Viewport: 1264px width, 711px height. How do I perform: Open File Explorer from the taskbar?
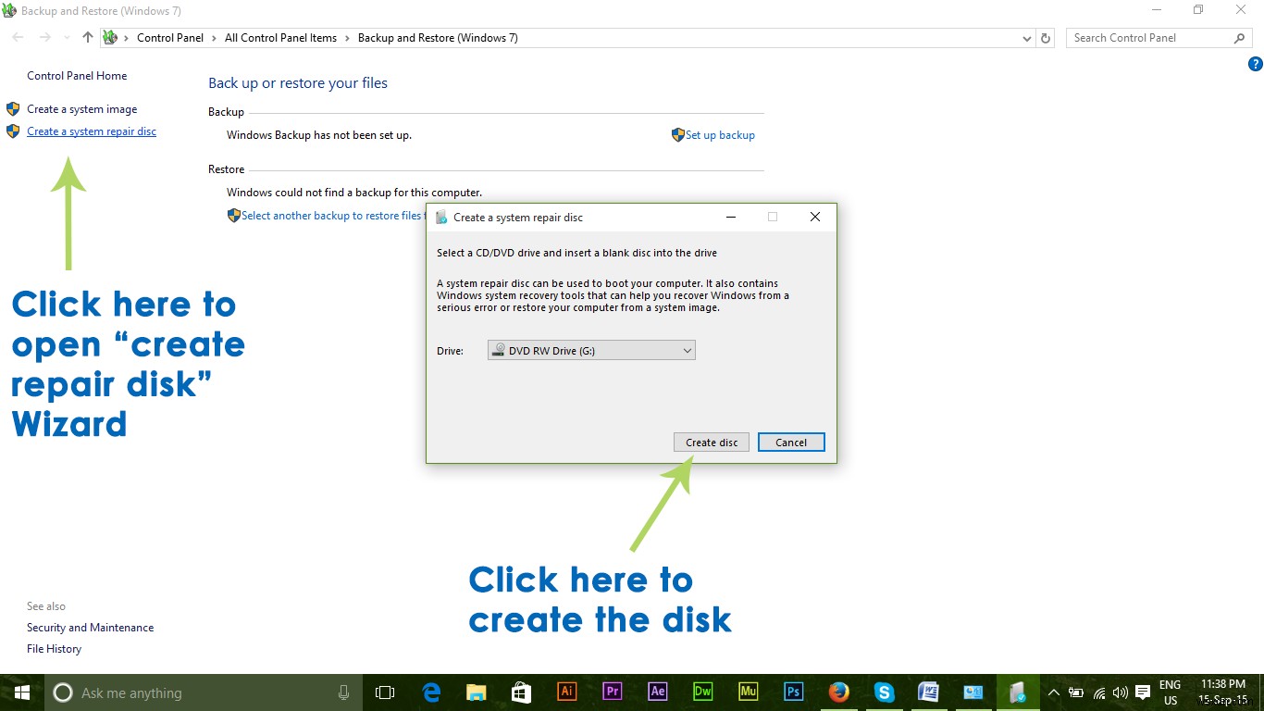pos(477,692)
